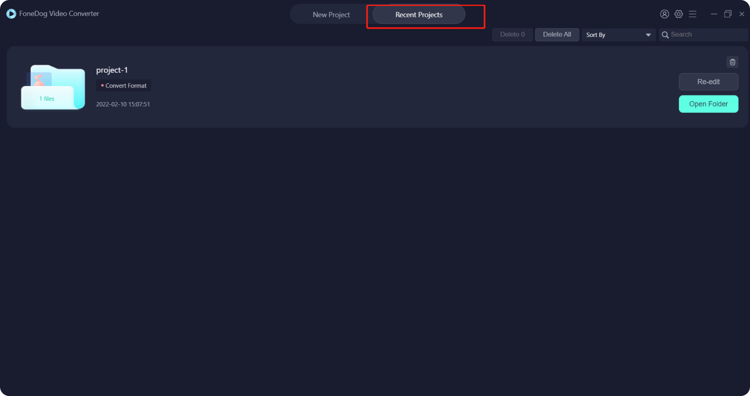Restore down the application window
The image size is (750, 396).
click(x=727, y=14)
